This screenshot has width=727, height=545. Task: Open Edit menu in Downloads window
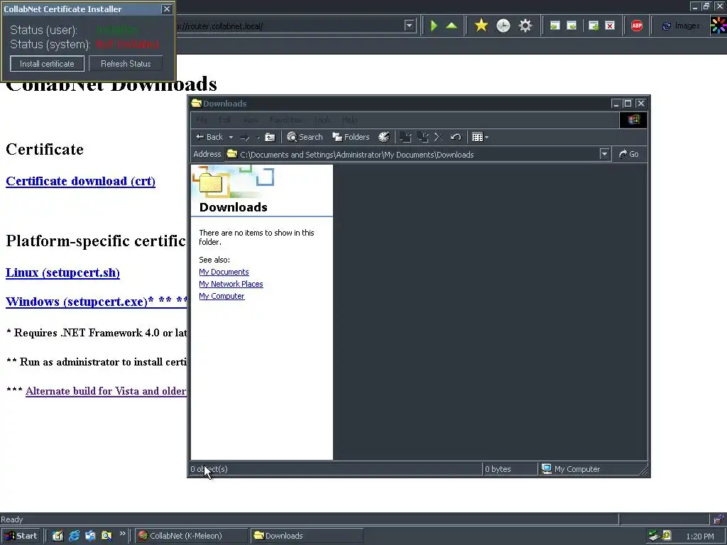click(225, 120)
